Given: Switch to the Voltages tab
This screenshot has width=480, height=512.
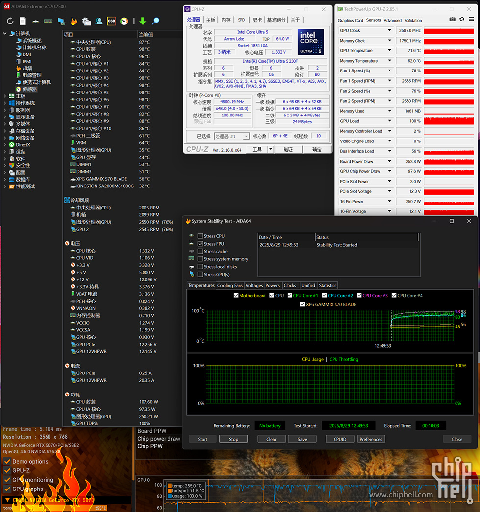Looking at the screenshot, I should [254, 285].
